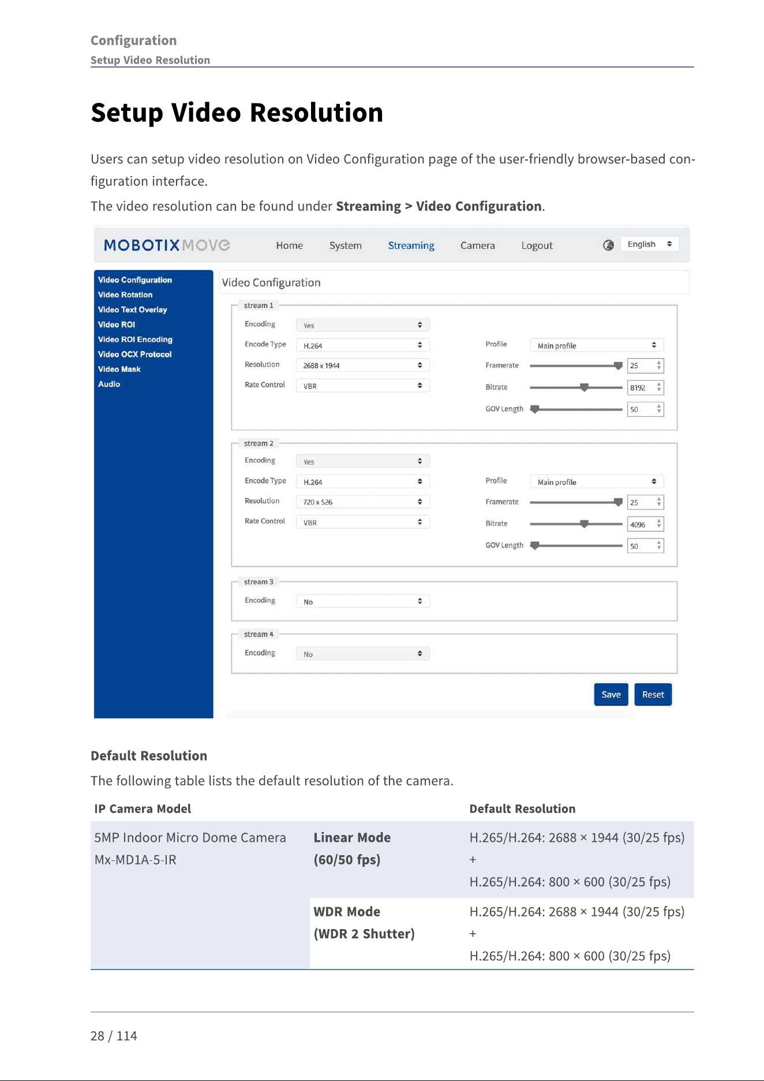Adjust stream 2 GOV Length slider
Viewport: 764px width, 1081px height.
[x=576, y=546]
